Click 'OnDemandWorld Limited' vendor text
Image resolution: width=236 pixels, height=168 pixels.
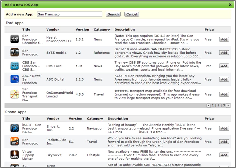coord(59,94)
